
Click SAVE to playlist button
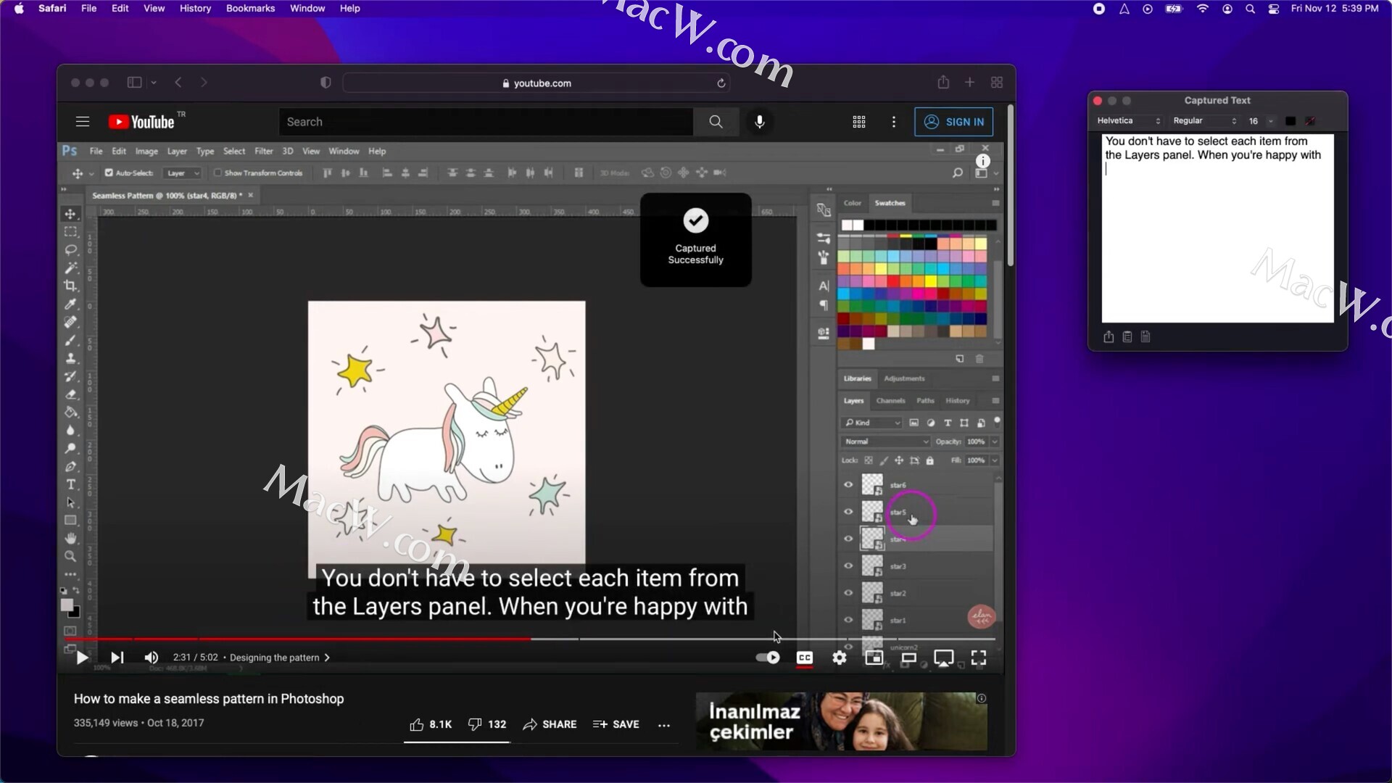point(616,724)
